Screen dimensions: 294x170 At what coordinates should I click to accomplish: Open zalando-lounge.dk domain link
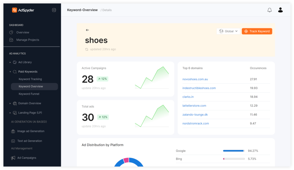195,114
